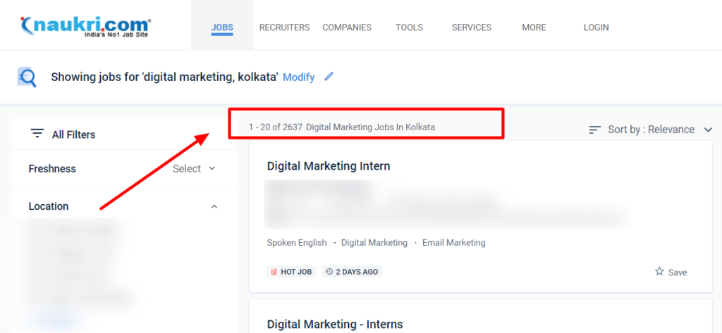Screen dimensions: 722x333
Task: Click the HOT JOB badge text
Action: 296,272
